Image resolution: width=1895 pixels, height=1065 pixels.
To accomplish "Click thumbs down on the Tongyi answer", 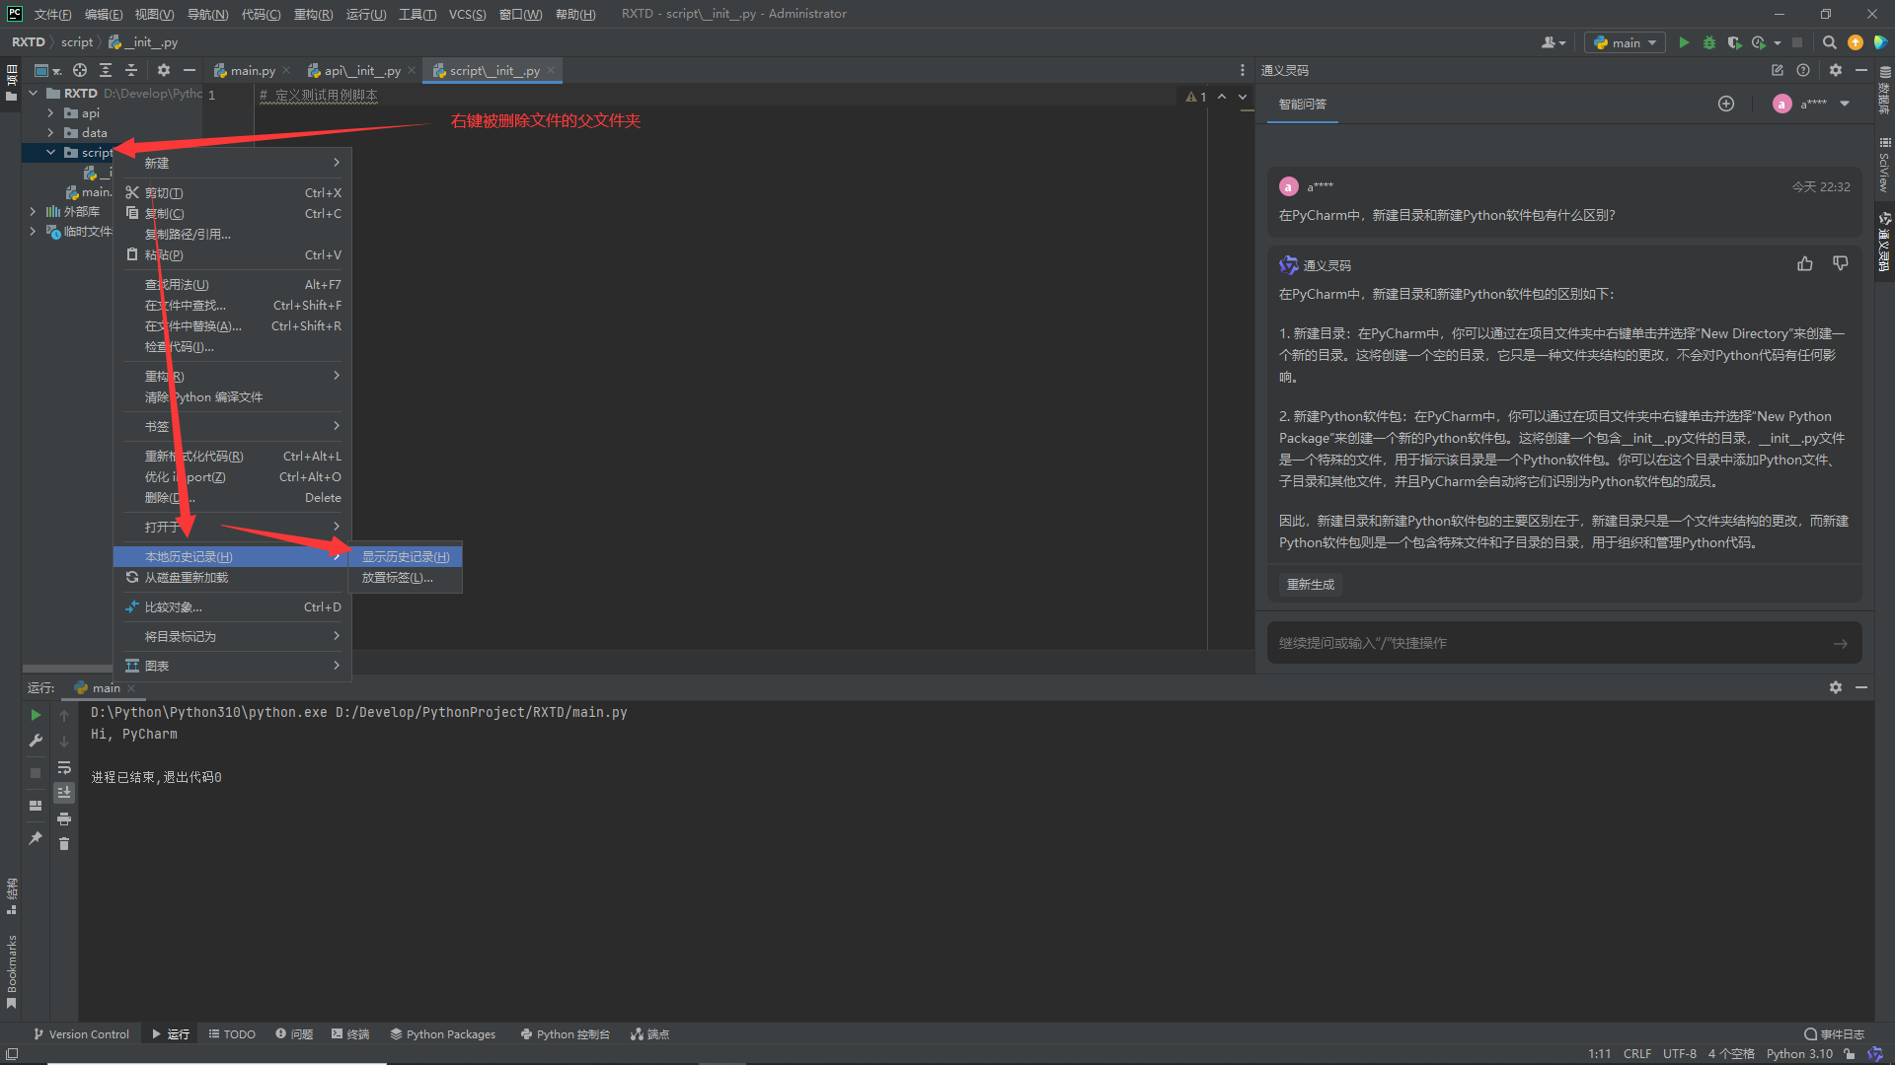I will [1841, 263].
